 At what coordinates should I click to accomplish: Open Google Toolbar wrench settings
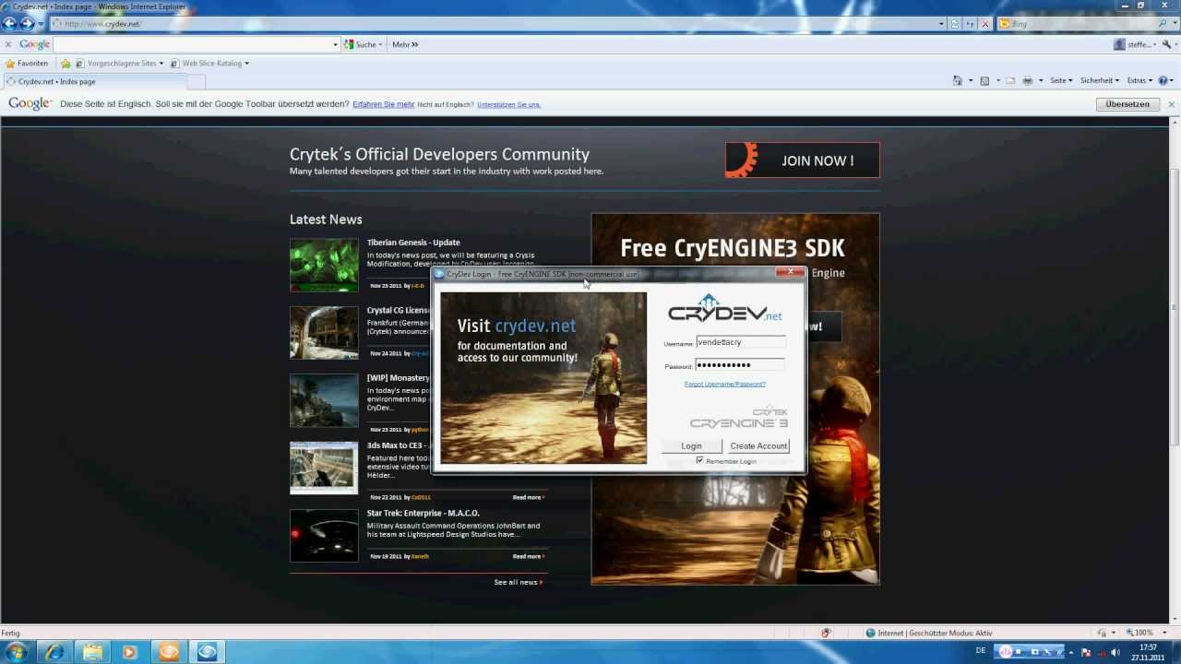pos(1169,44)
